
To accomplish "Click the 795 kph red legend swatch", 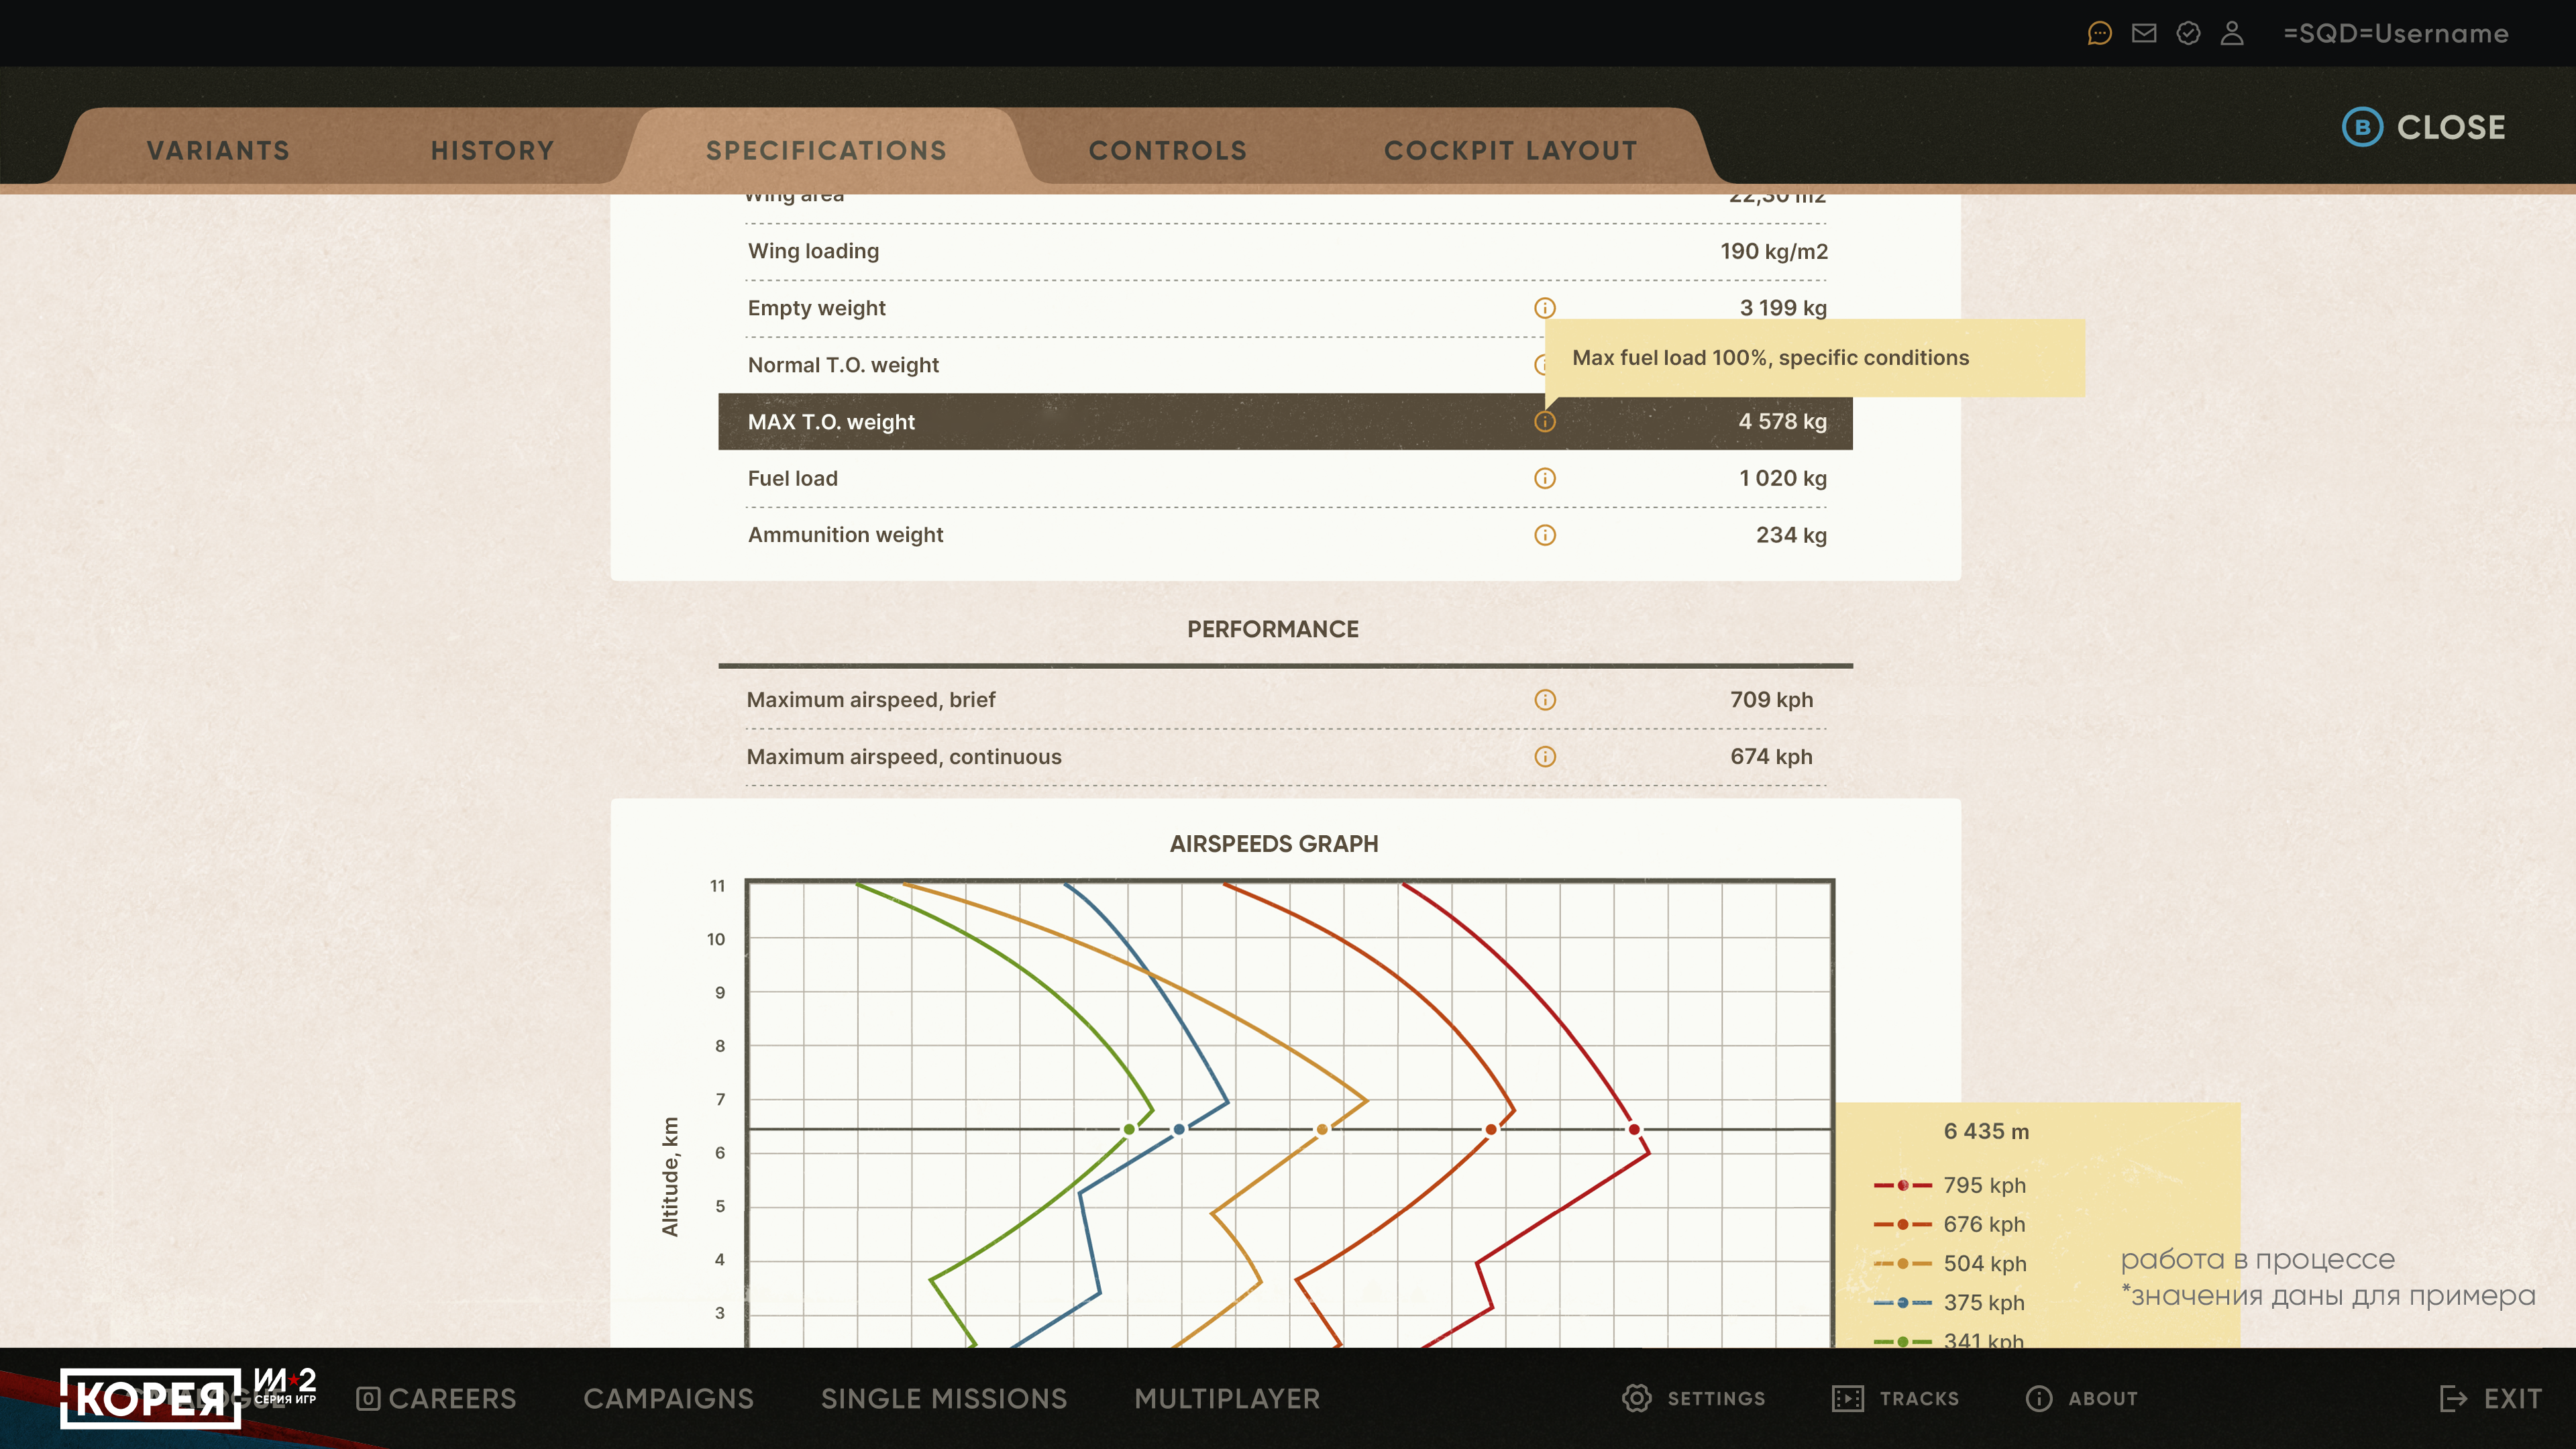I will click(x=1902, y=1185).
